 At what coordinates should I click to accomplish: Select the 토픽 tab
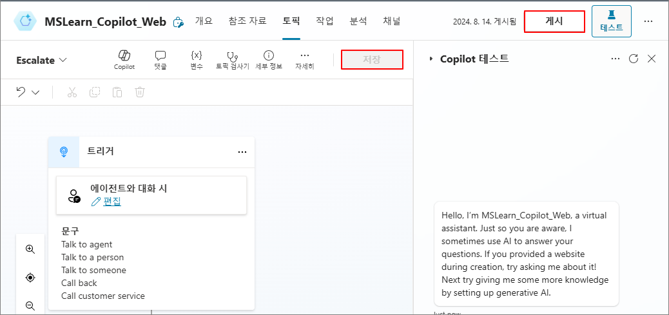point(291,21)
